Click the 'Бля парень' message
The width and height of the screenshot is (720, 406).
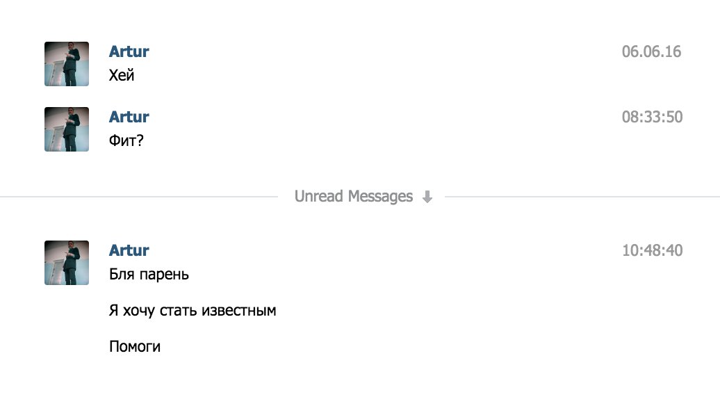(x=149, y=274)
